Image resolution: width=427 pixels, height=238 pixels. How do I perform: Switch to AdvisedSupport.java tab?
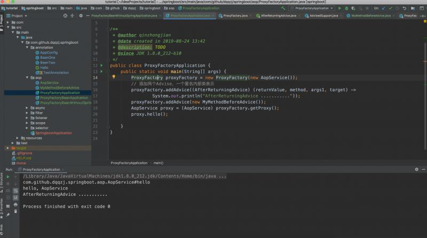323,16
